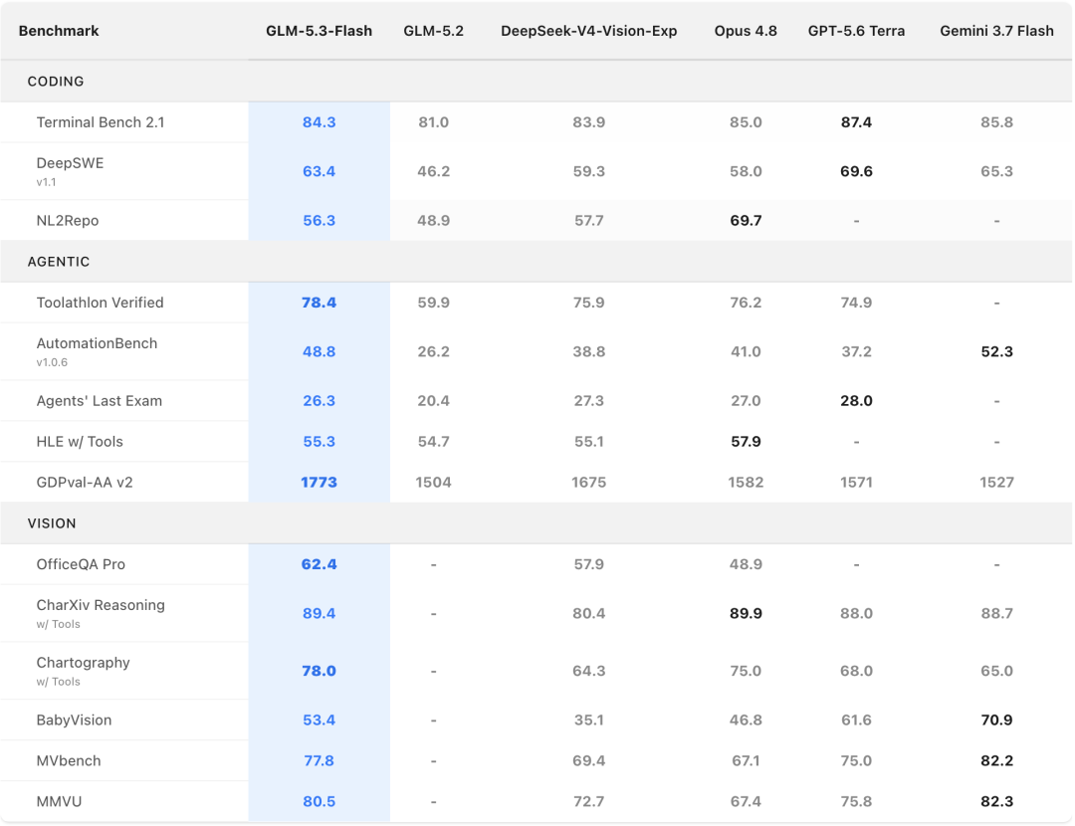This screenshot has width=1075, height=826.
Task: Select the DeepSeek-V4-Vision-Exp column header
Action: 589,31
